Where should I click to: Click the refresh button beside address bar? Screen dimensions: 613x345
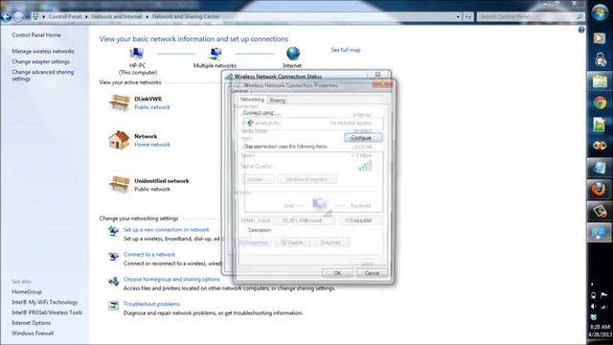(468, 17)
